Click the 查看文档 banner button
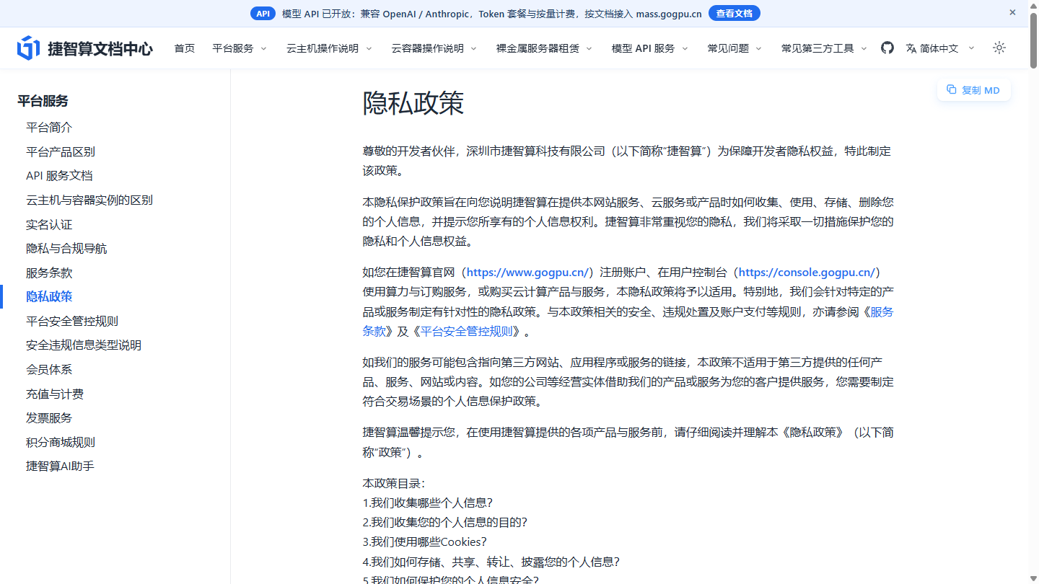This screenshot has height=584, width=1039. click(x=734, y=14)
